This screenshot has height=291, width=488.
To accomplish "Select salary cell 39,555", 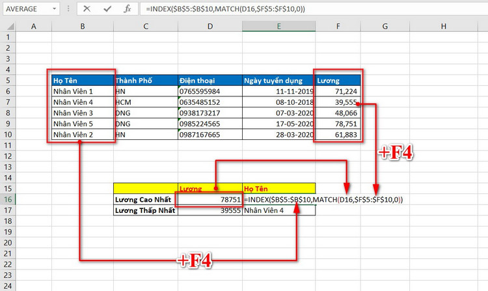I will [x=338, y=102].
